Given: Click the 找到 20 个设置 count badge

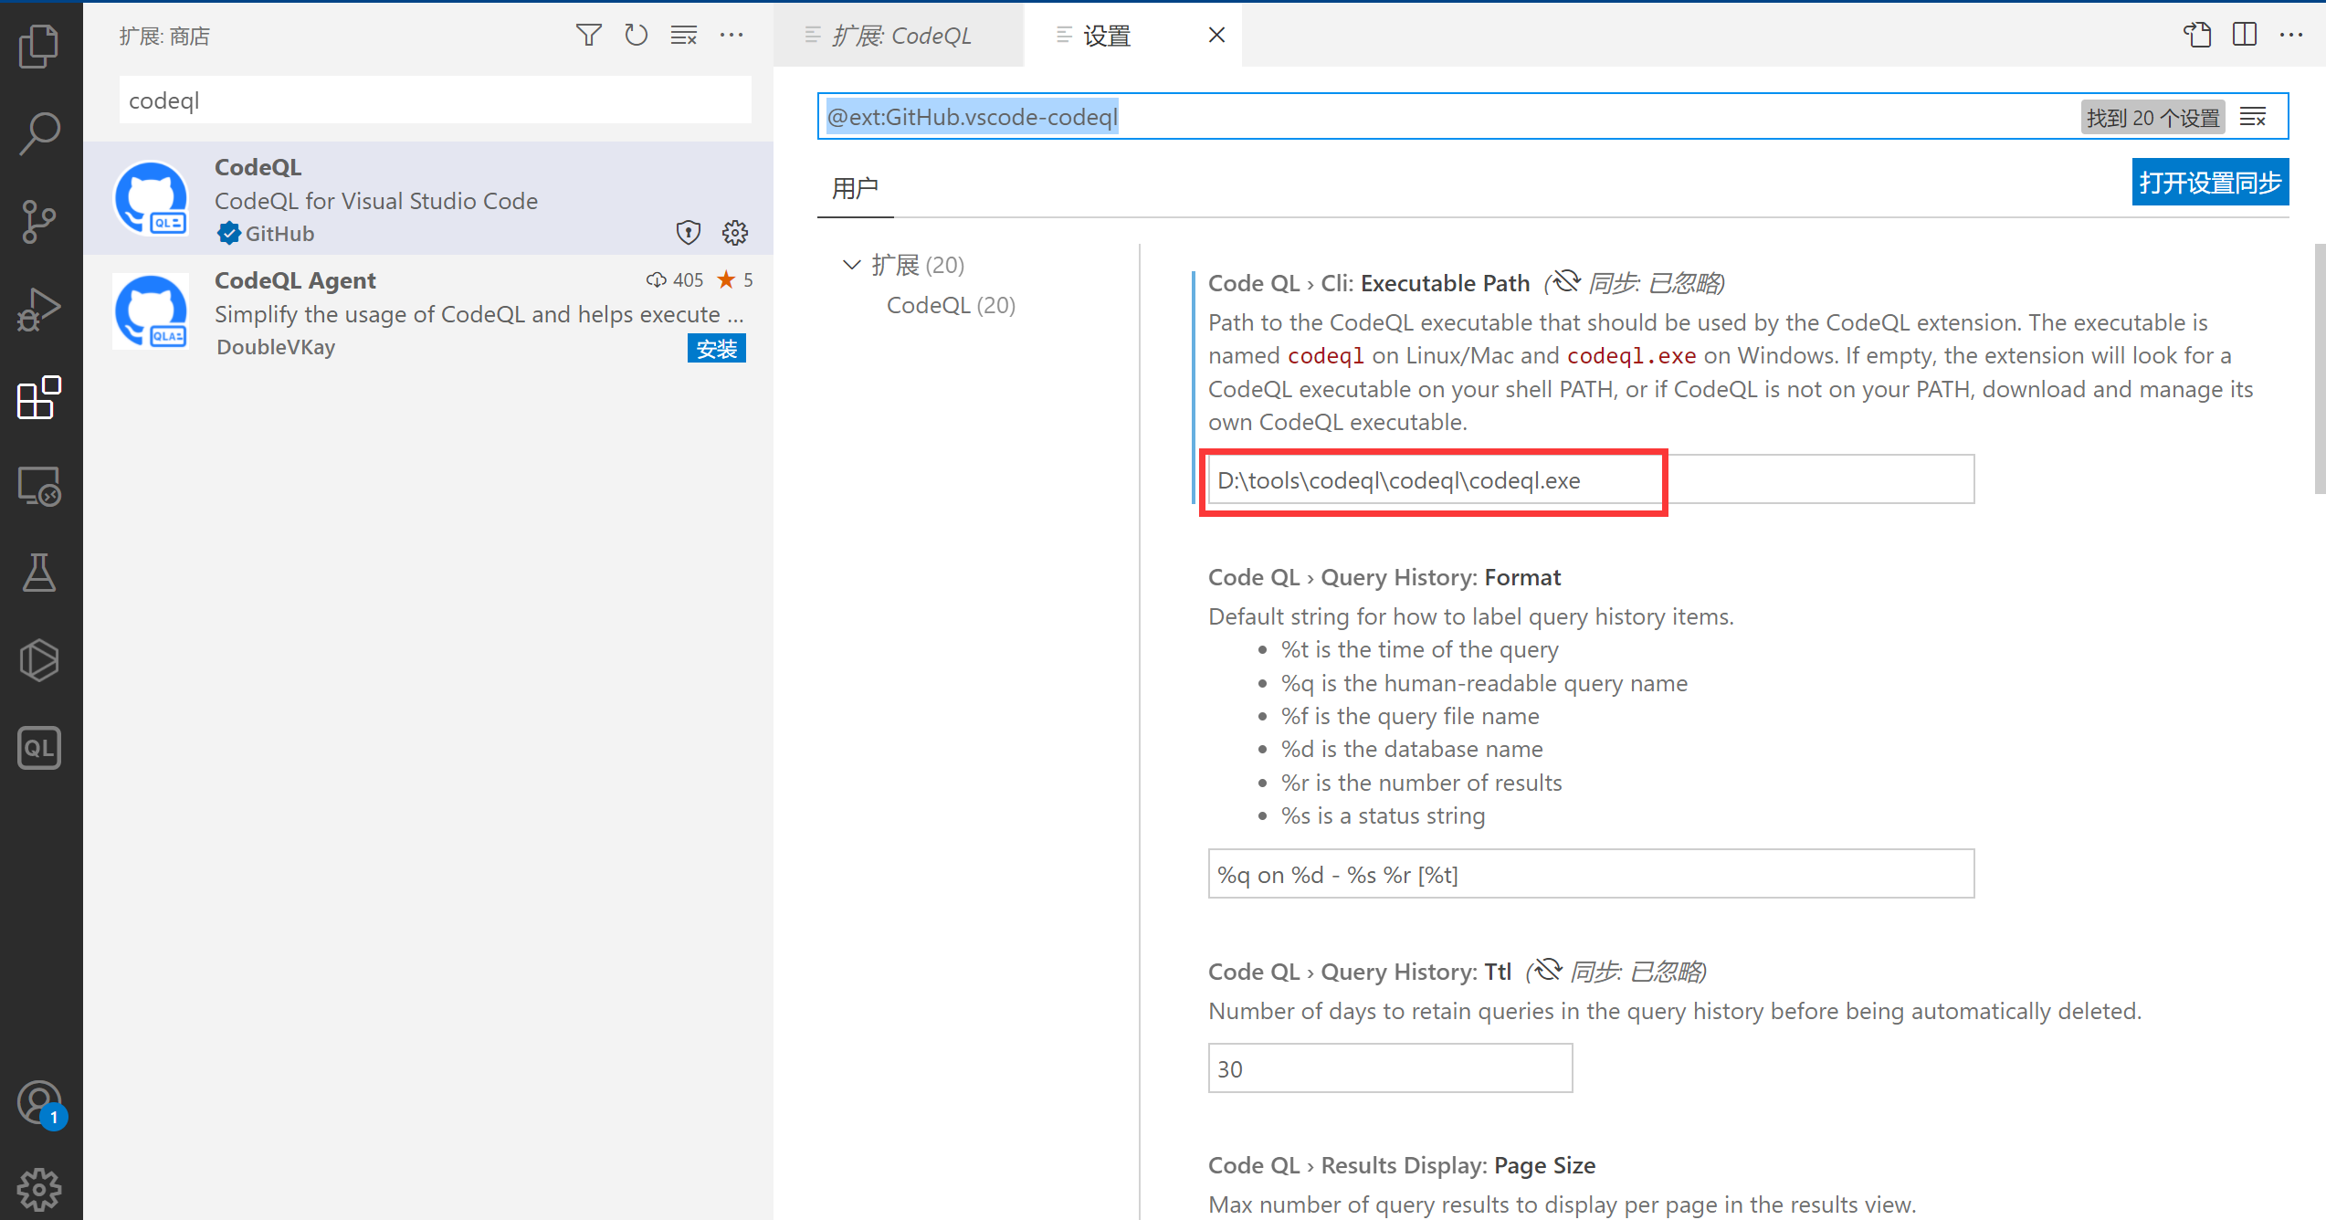Looking at the screenshot, I should point(2152,118).
